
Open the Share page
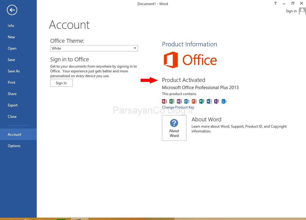(x=18, y=94)
